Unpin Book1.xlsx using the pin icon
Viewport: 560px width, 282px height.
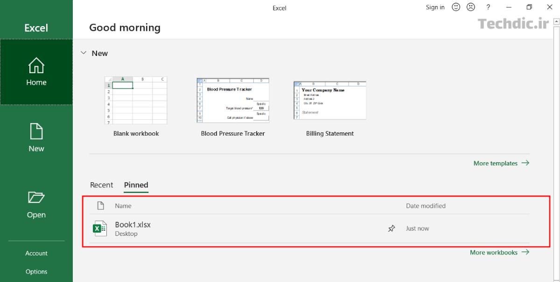click(392, 228)
